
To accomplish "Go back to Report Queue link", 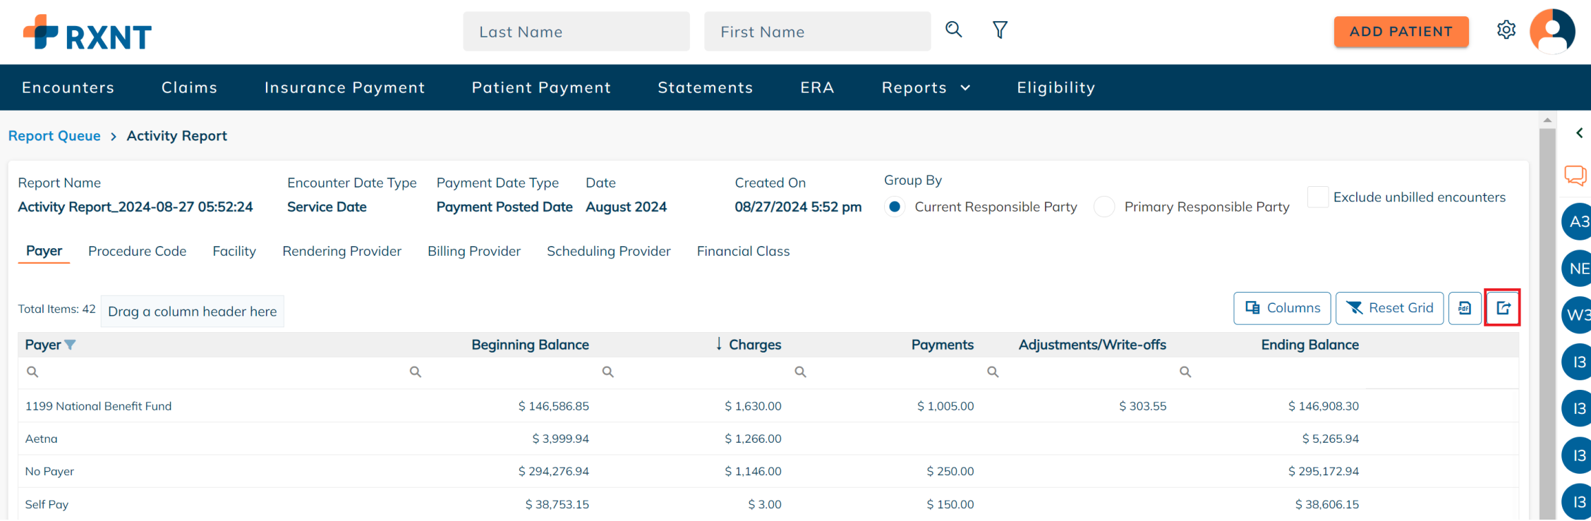I will (54, 136).
